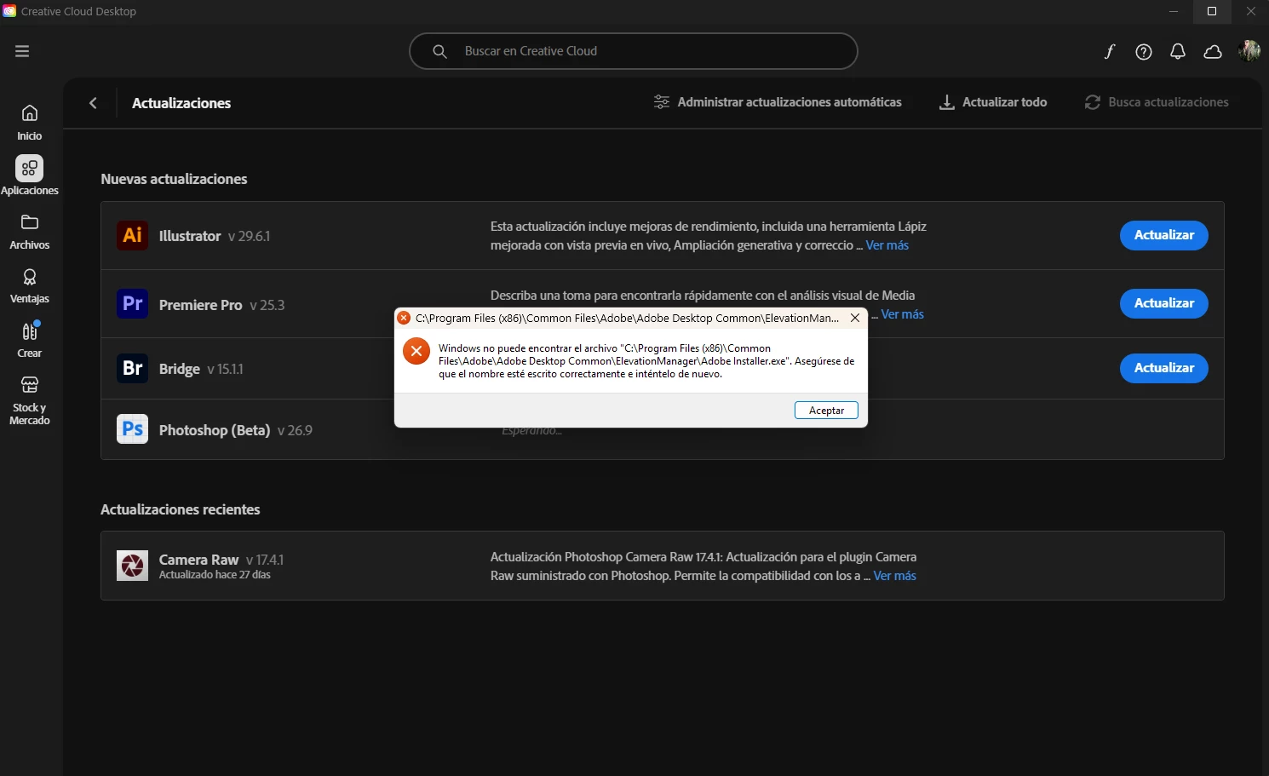Click the Camera Raw app icon
Screen dimensions: 1269x776
(x=132, y=566)
